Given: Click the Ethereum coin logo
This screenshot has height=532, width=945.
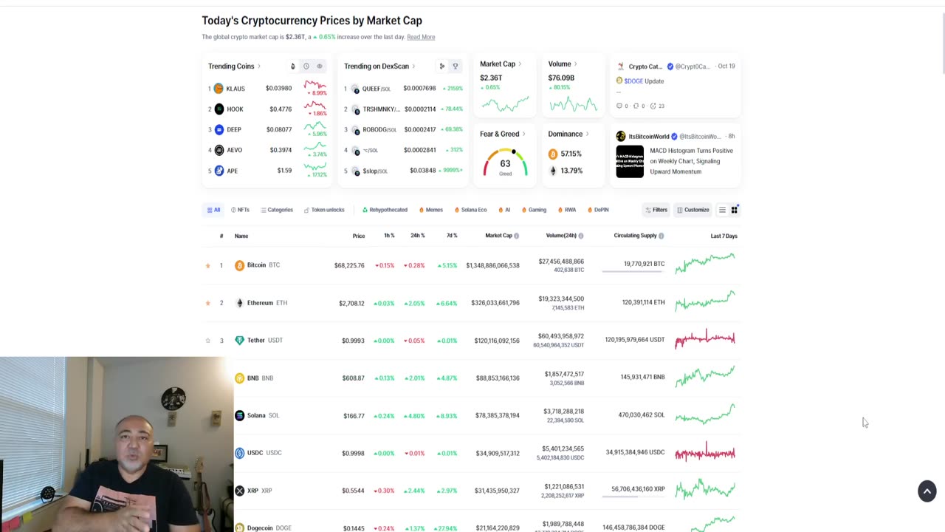Looking at the screenshot, I should tap(239, 303).
